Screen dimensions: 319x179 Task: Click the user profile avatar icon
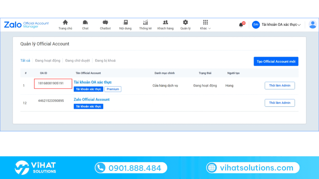click(312, 25)
